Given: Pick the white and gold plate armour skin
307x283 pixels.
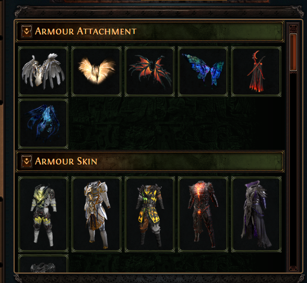Looking at the screenshot, I should click(96, 214).
